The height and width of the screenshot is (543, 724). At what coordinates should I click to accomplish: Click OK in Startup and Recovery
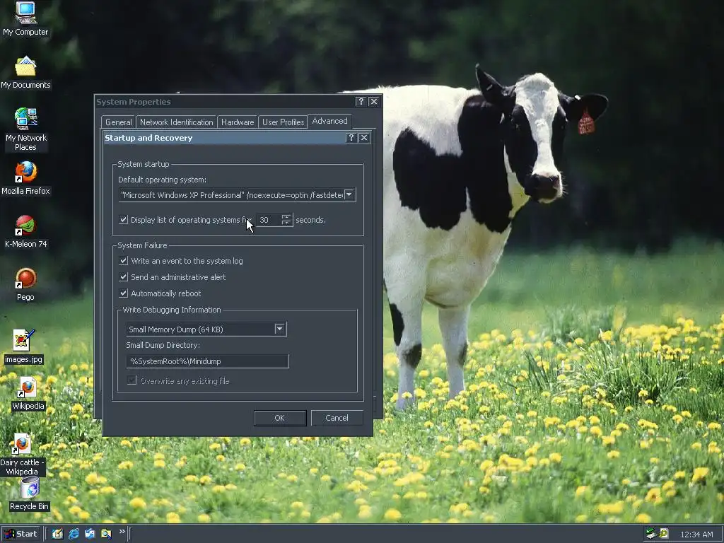coord(280,418)
